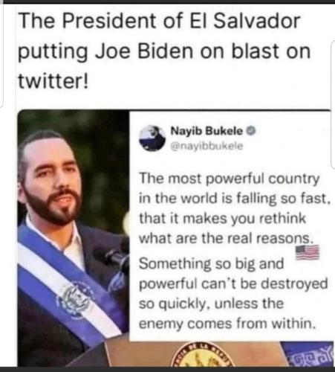Open the photo of the bearded man
Screen dimensions: 335x372
(x=74, y=238)
